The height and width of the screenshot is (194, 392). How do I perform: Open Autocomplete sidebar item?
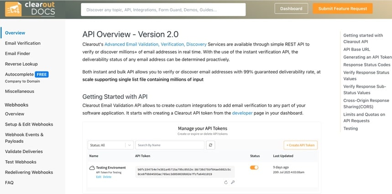(19, 74)
